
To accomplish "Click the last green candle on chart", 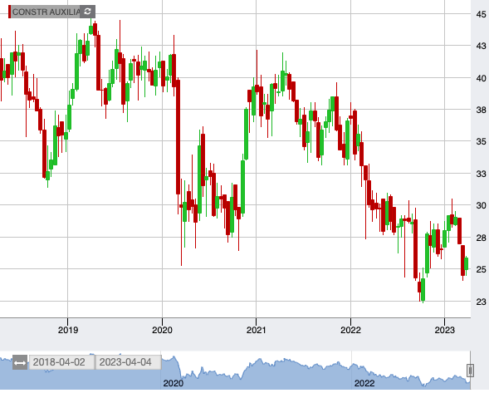I will [x=467, y=263].
